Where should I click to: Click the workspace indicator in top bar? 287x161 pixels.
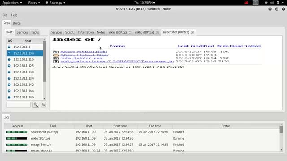pos(256,3)
